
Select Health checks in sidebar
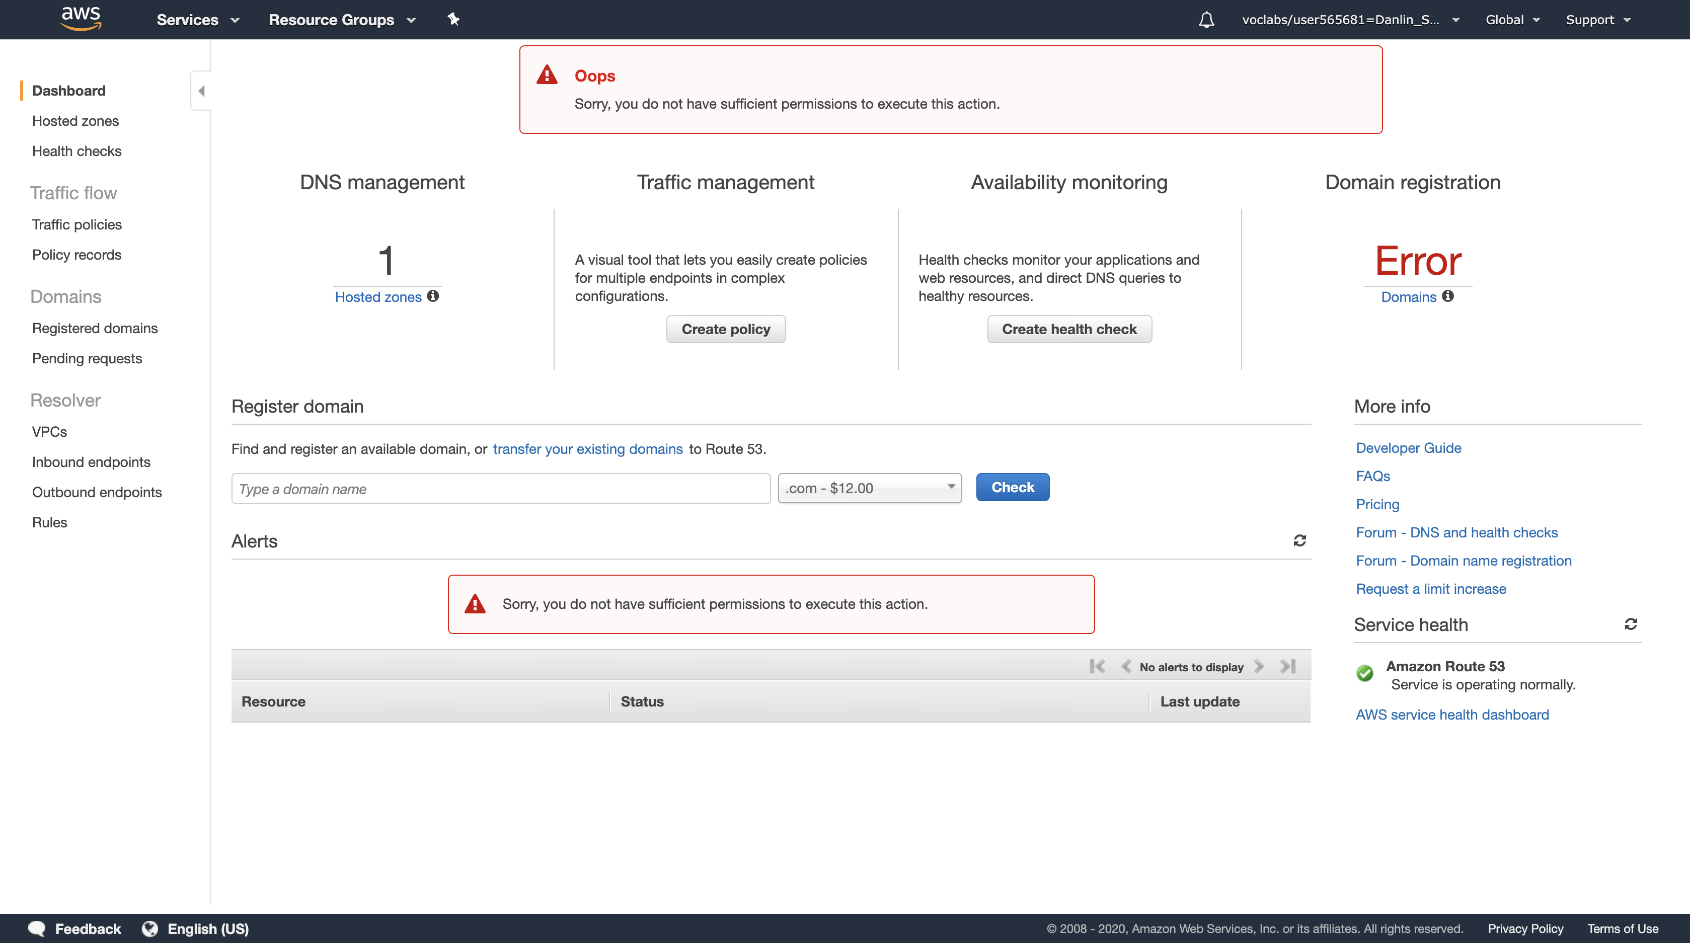[77, 151]
